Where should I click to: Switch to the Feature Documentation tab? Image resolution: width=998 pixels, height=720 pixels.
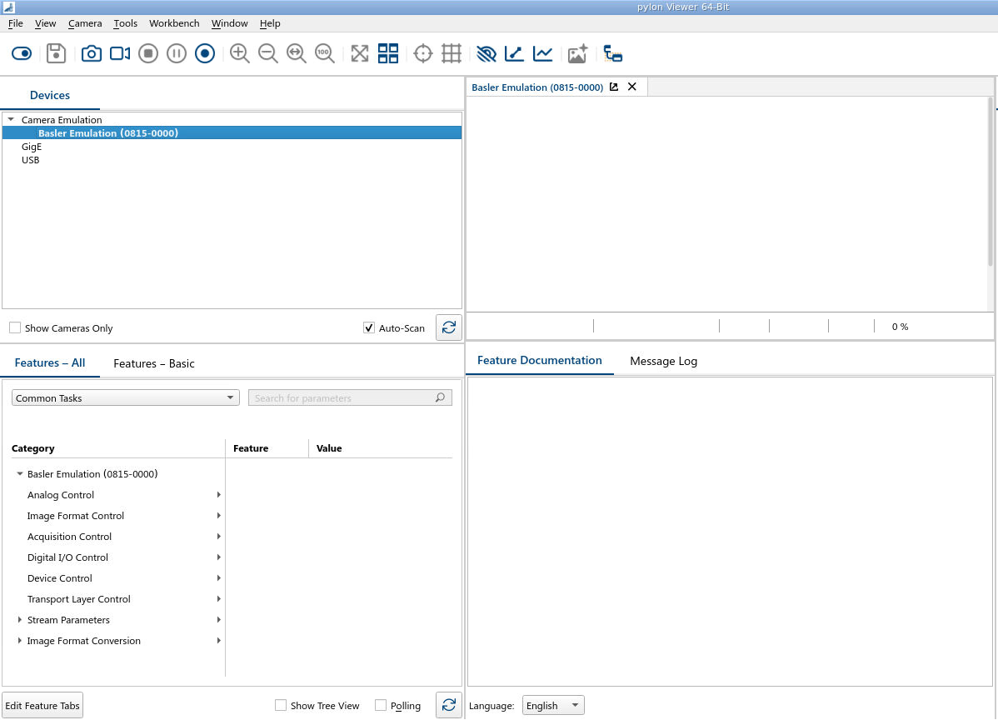pyautogui.click(x=540, y=360)
